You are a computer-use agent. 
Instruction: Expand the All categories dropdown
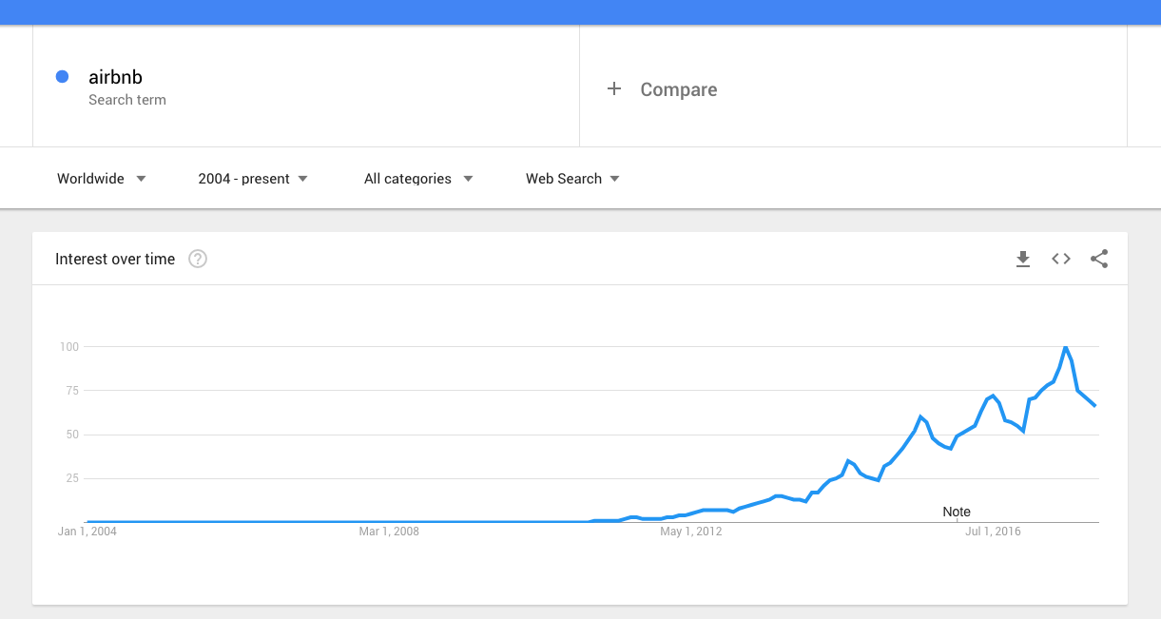tap(418, 179)
